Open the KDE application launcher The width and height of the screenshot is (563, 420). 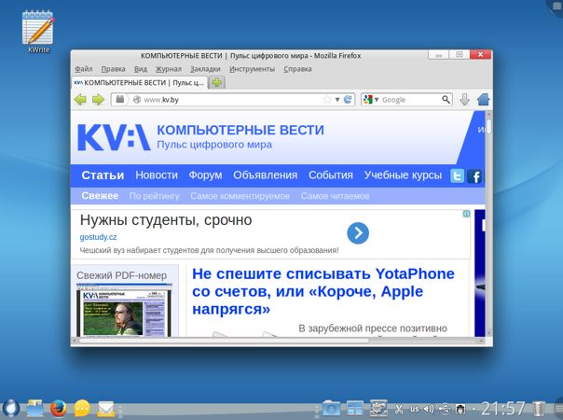click(x=11, y=409)
